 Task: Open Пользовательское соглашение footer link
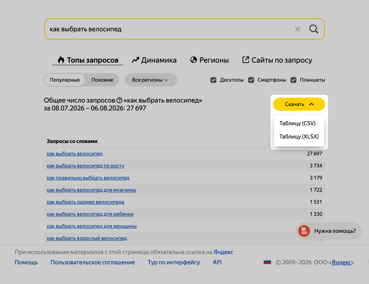point(93,262)
